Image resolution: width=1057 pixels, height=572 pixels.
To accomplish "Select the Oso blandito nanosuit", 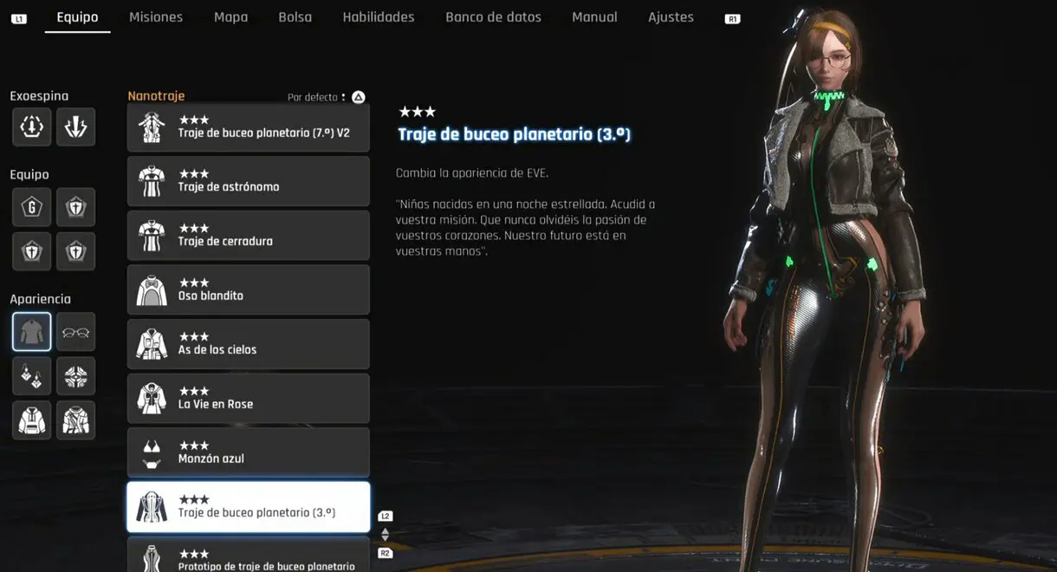I will click(x=249, y=289).
